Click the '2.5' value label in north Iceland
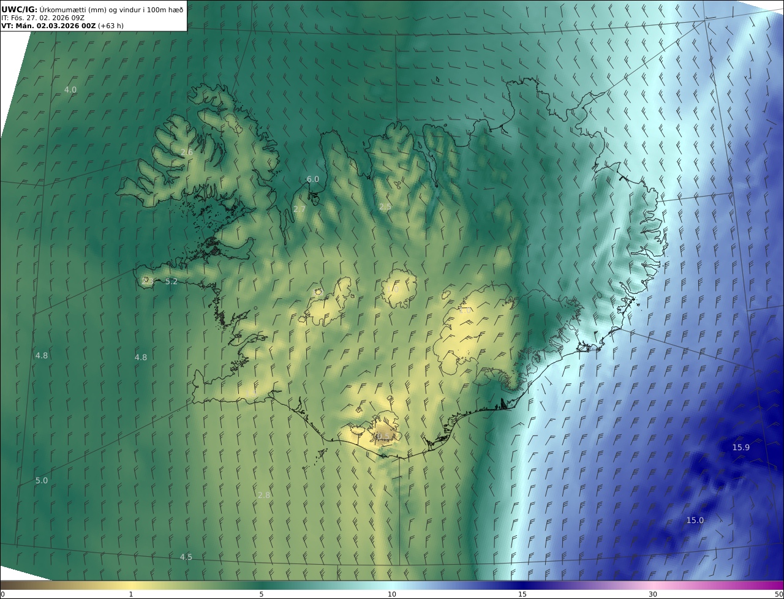This screenshot has height=599, width=784. click(385, 207)
